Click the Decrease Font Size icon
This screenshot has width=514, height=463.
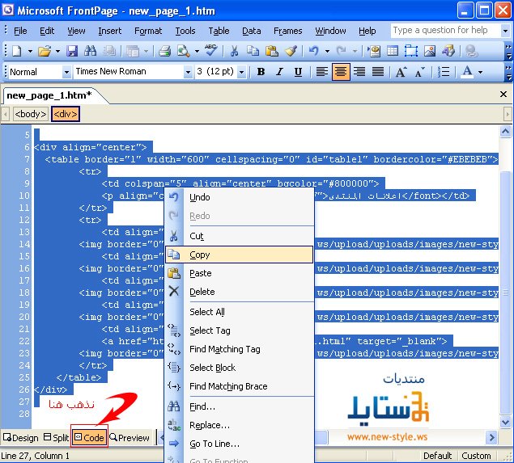tap(419, 72)
